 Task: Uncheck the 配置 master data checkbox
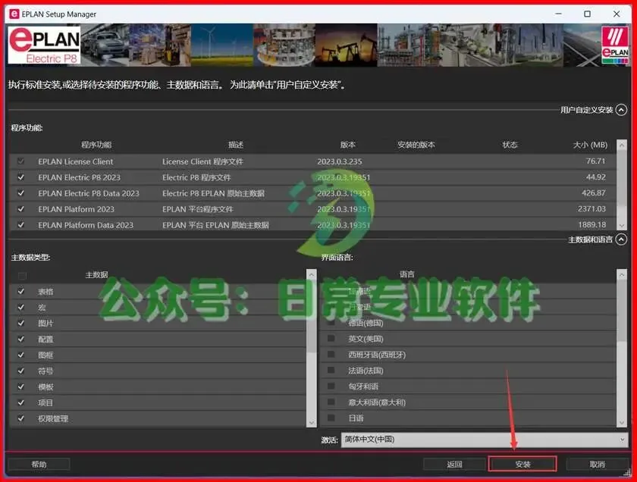point(20,339)
